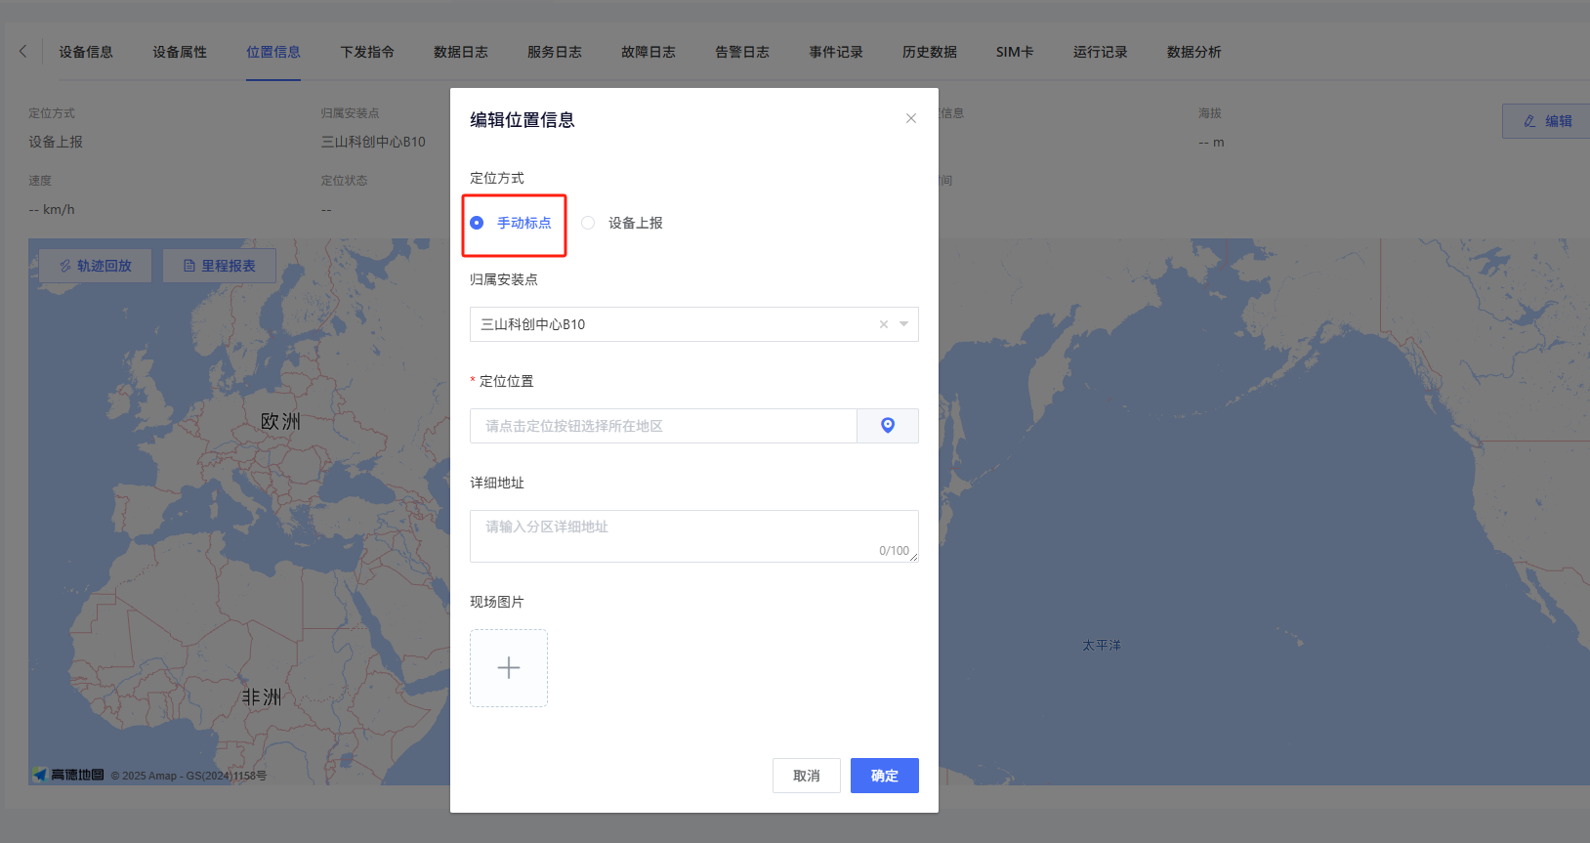Click the back arrow icon
The width and height of the screenshot is (1590, 843).
pos(23,52)
